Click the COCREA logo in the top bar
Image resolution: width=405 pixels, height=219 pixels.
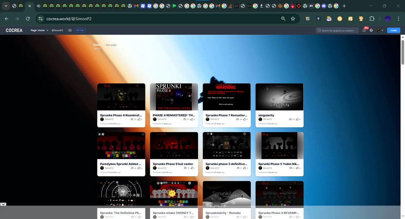click(x=14, y=30)
